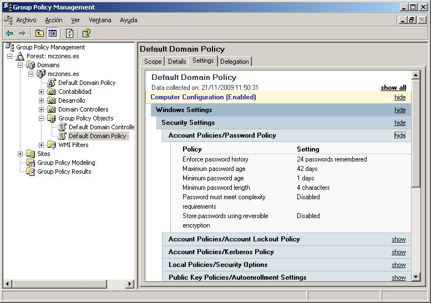431x303 pixels.
Task: Hide the Security Settings section
Action: click(x=400, y=123)
